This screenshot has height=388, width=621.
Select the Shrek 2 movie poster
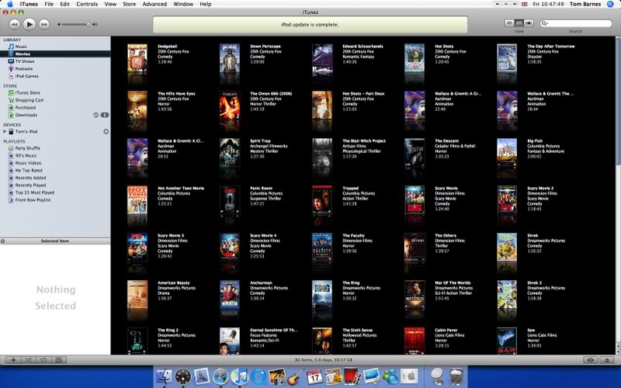pos(507,295)
